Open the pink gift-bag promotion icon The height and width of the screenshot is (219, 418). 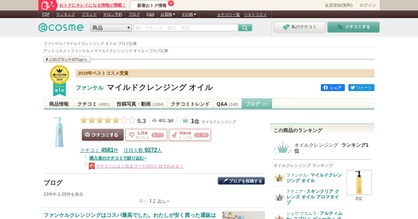pyautogui.click(x=48, y=5)
